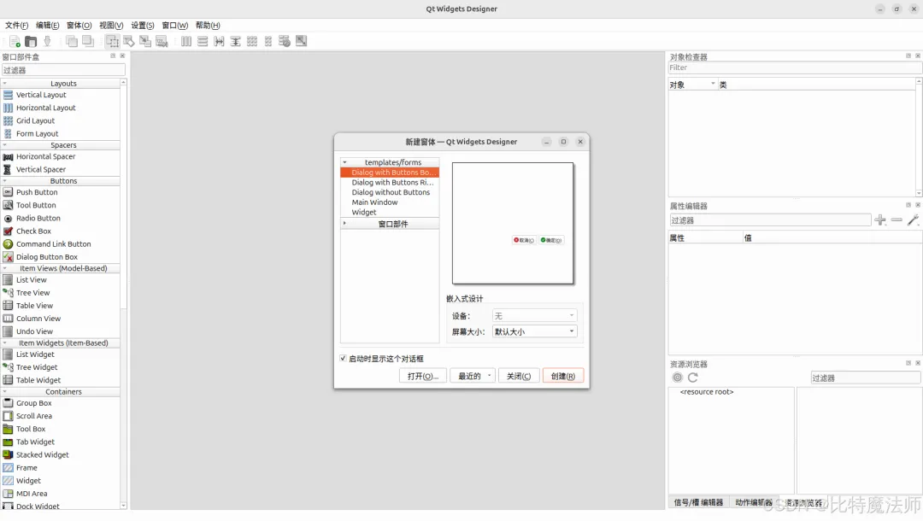Click the reload icon in resource browser
This screenshot has height=521, width=923.
coord(693,378)
